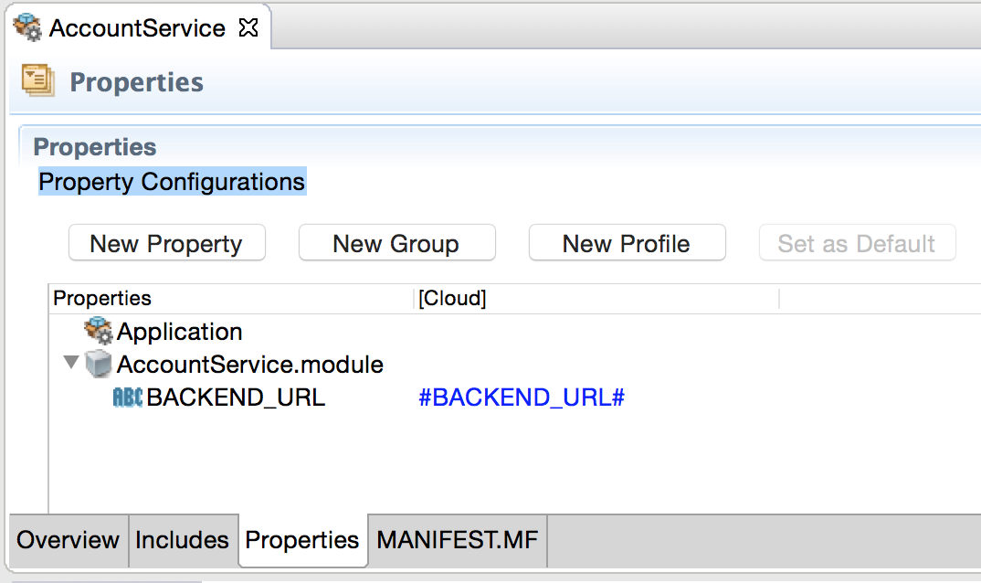981x583 pixels.
Task: Collapse the AccountService.module tree node
Action: coord(70,364)
